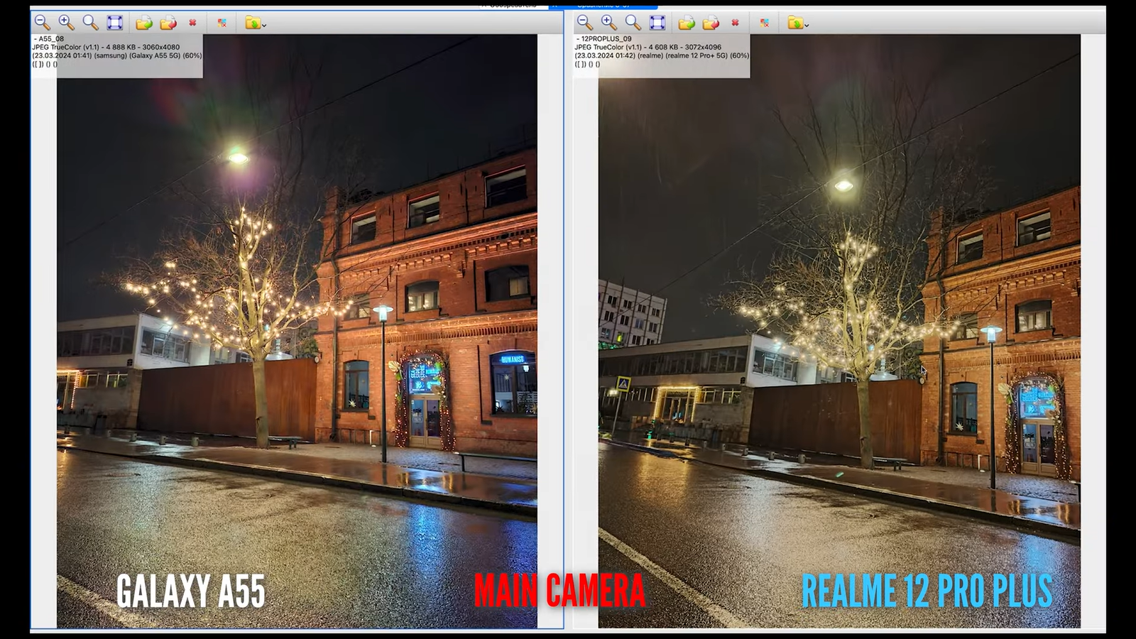Screen dimensions: 1136x639
Task: Load previous file in A55 pane (red arrow folder)
Action: point(168,23)
